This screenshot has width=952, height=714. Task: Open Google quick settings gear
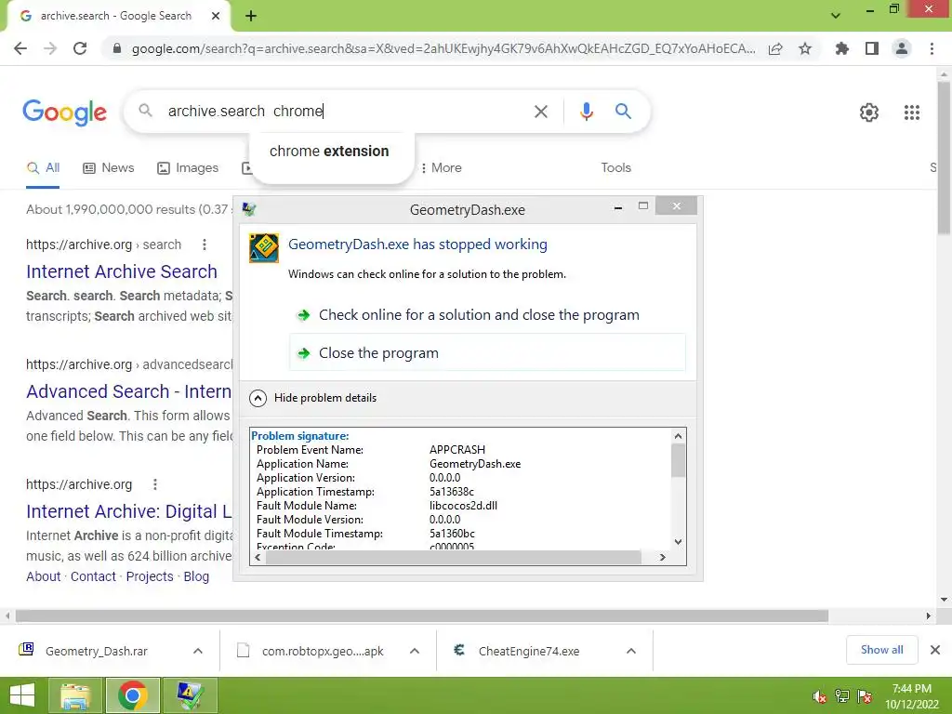point(869,112)
